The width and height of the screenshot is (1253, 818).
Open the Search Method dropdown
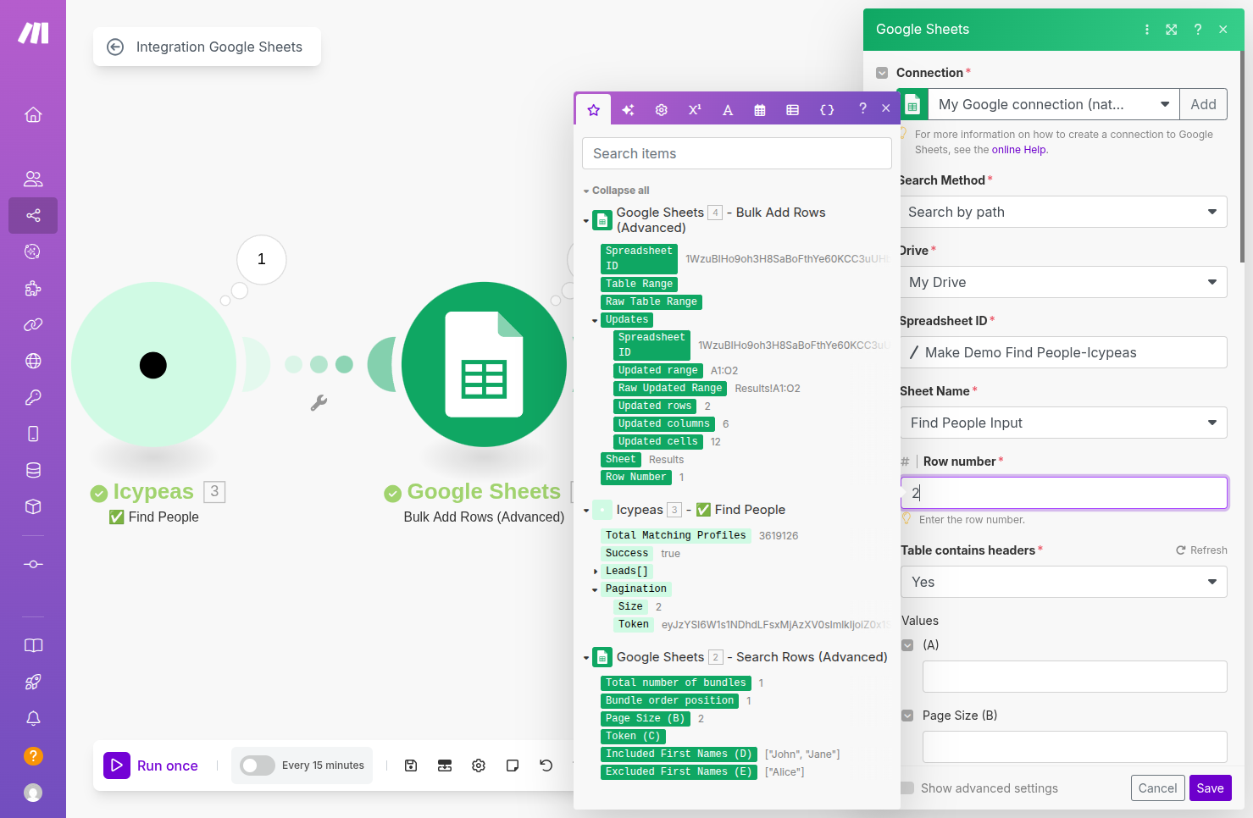coord(1063,212)
